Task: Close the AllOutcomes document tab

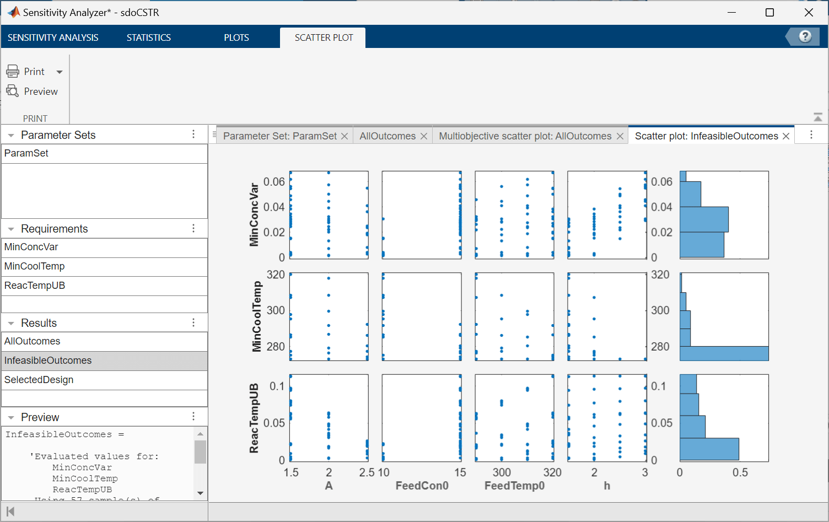Action: point(424,136)
